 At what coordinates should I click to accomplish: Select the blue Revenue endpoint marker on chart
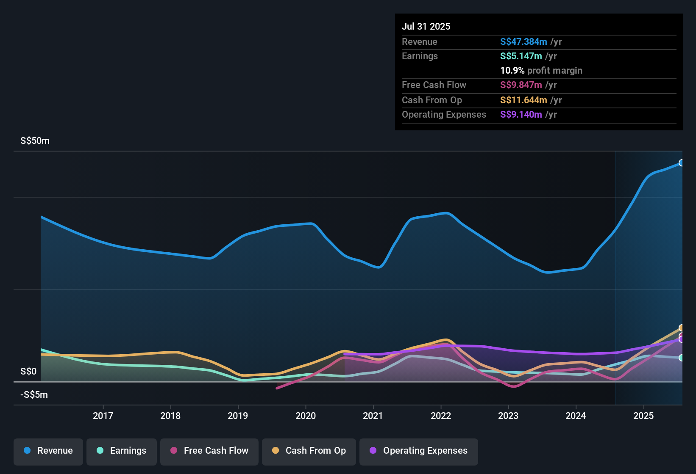[681, 163]
